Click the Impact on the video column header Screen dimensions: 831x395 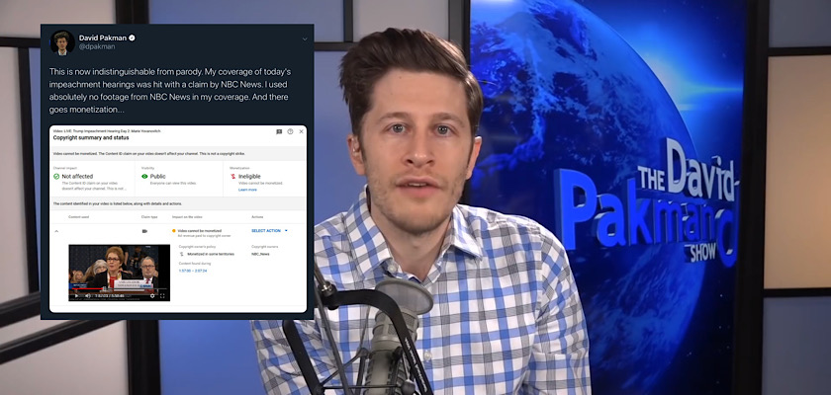pyautogui.click(x=187, y=217)
